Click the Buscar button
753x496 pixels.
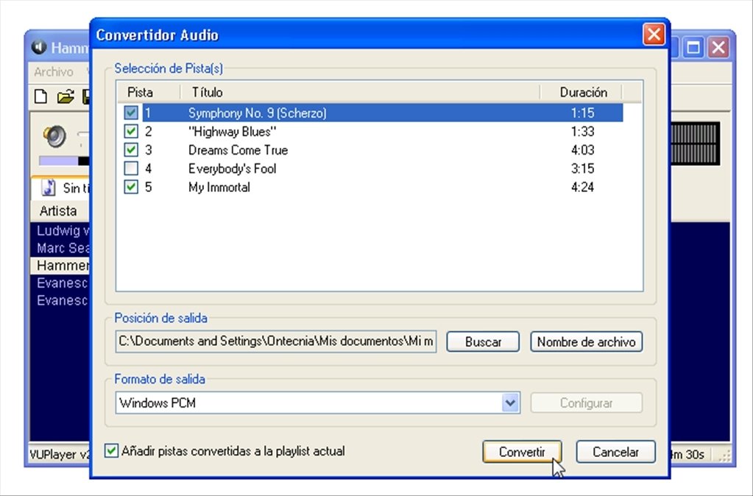(x=483, y=342)
